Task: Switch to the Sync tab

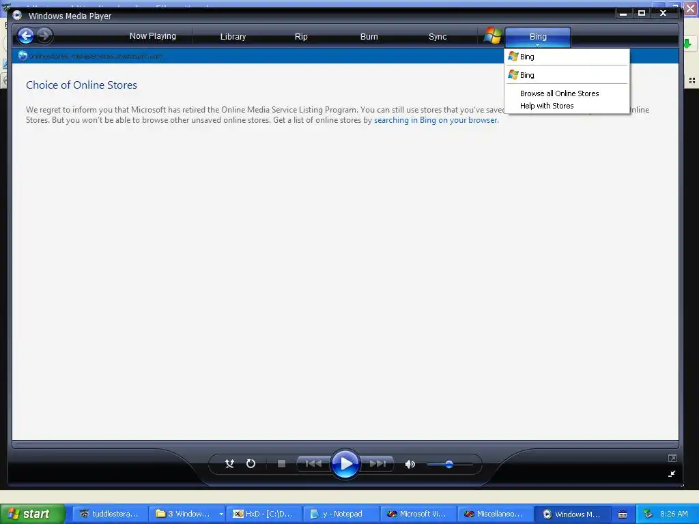Action: [x=438, y=37]
